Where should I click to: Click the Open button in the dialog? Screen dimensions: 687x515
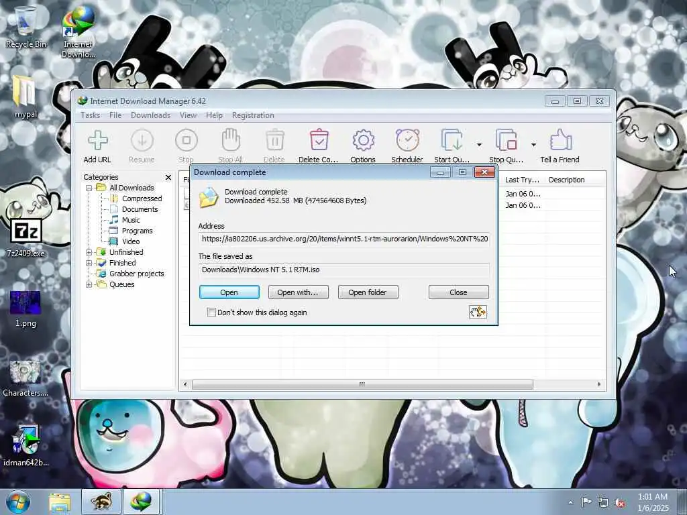tap(229, 292)
